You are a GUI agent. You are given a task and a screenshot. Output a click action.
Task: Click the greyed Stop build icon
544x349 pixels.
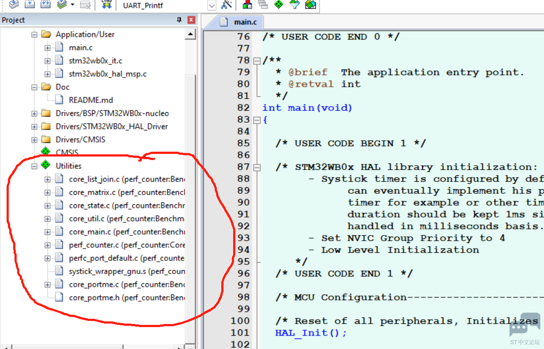[85, 5]
